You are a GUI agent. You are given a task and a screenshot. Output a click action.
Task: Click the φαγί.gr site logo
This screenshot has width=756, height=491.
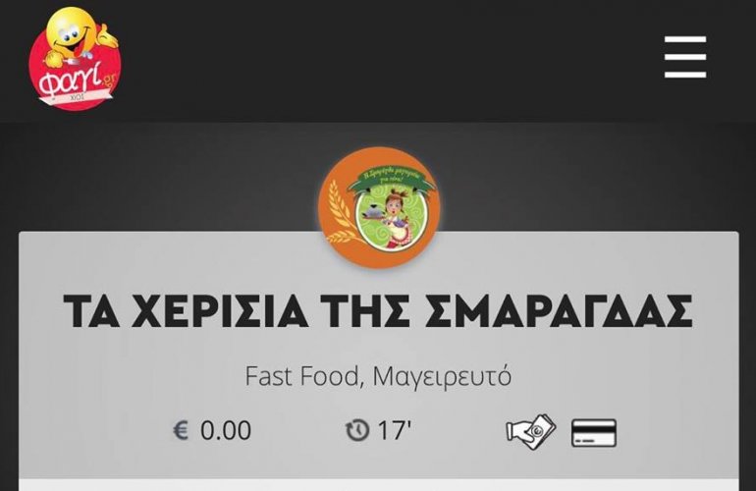(x=74, y=59)
